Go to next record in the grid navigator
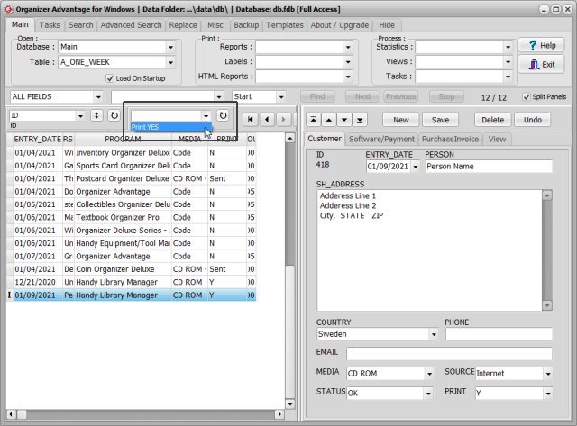The width and height of the screenshot is (577, 426). click(x=283, y=120)
